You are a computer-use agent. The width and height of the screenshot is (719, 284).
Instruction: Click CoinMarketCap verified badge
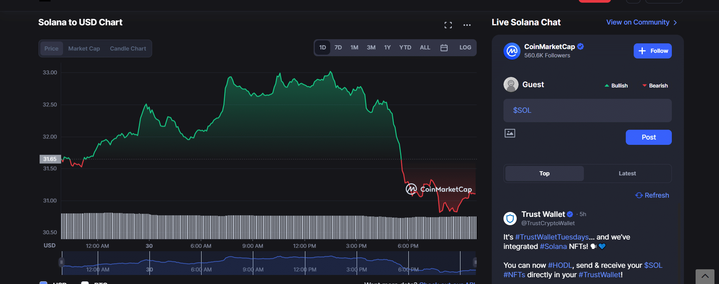[x=580, y=46]
